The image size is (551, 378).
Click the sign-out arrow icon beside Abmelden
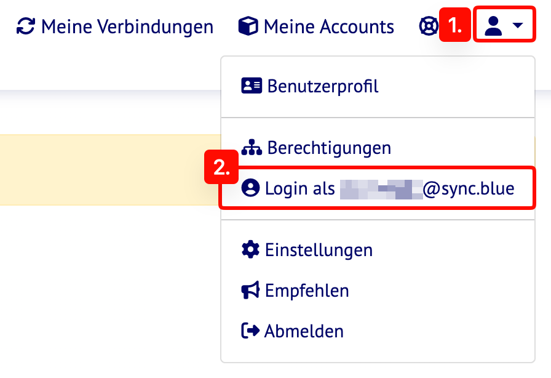click(250, 331)
